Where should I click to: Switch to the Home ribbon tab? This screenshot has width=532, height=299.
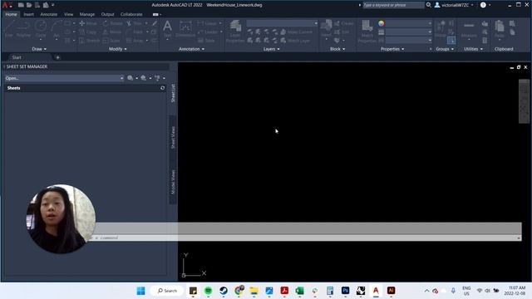[x=11, y=14]
